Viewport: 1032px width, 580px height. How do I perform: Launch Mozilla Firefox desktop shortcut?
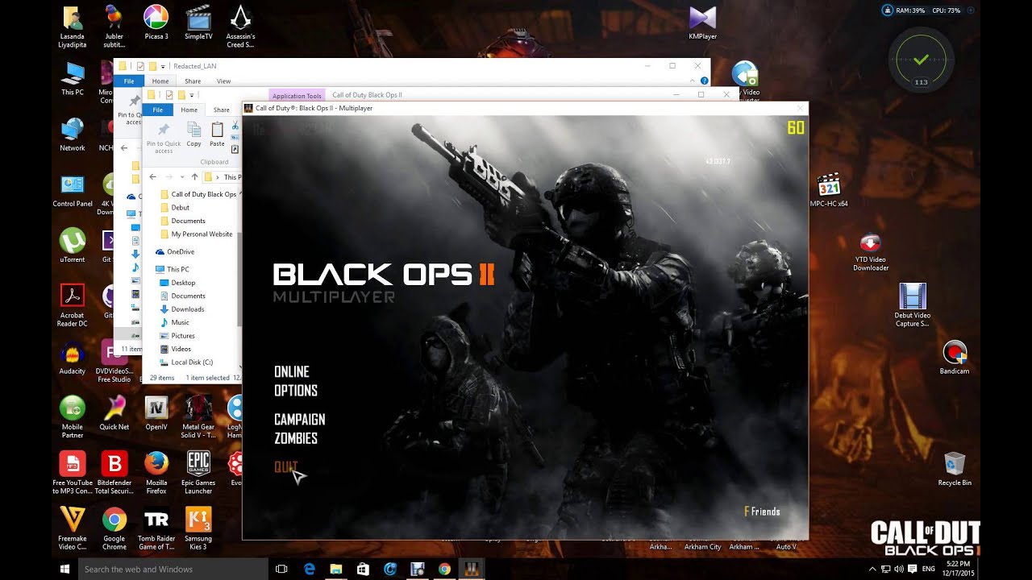(x=156, y=472)
